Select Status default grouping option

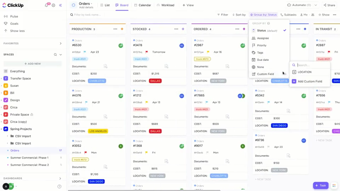(269, 30)
